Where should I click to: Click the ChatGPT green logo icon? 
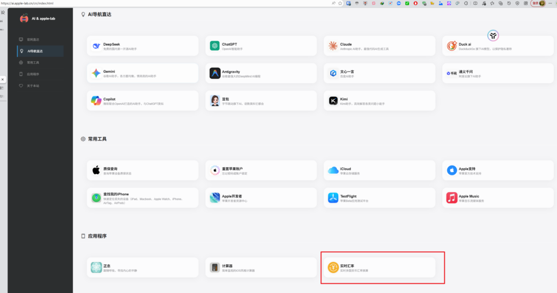pyautogui.click(x=214, y=46)
